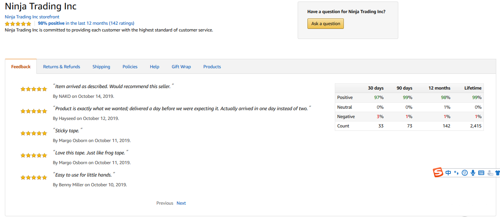Screen dimensions: 500x217
Task: Open the Help tab
Action: (155, 67)
